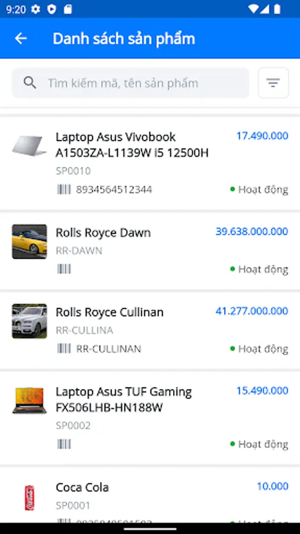Click barcode icon under SP0002
The width and height of the screenshot is (300, 534).
64,444
